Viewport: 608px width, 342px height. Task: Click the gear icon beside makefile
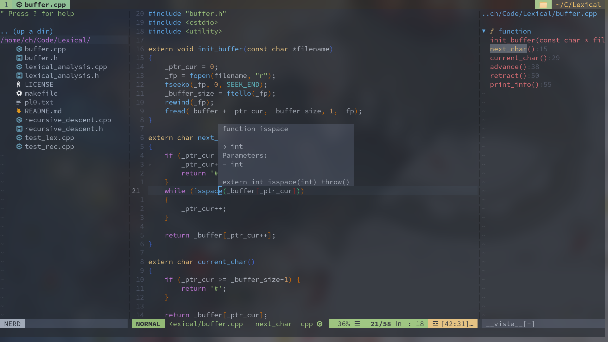tap(19, 93)
